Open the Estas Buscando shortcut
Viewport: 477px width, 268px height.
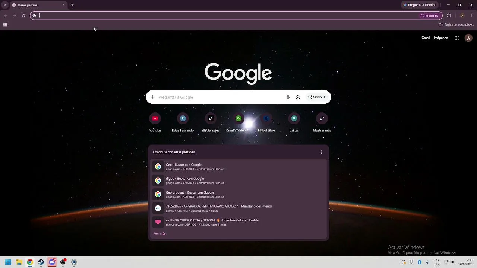coord(183,123)
